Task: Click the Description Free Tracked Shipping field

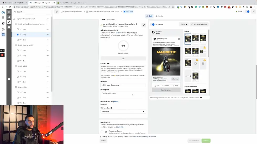Action: [x=123, y=95]
